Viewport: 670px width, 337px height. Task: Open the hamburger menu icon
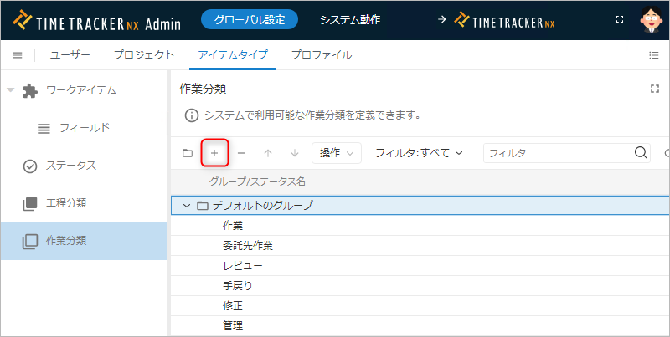(17, 55)
